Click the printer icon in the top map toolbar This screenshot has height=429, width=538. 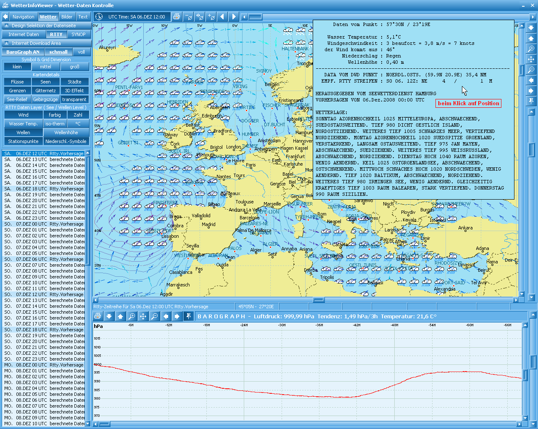177,17
